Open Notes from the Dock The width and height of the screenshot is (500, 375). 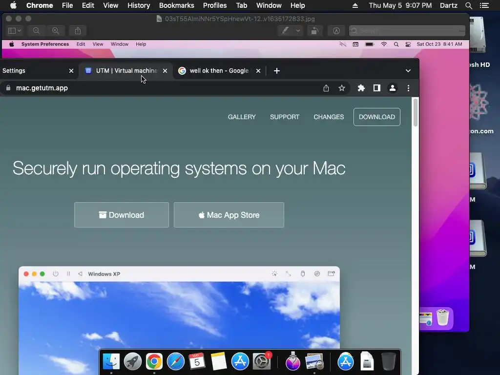(218, 362)
